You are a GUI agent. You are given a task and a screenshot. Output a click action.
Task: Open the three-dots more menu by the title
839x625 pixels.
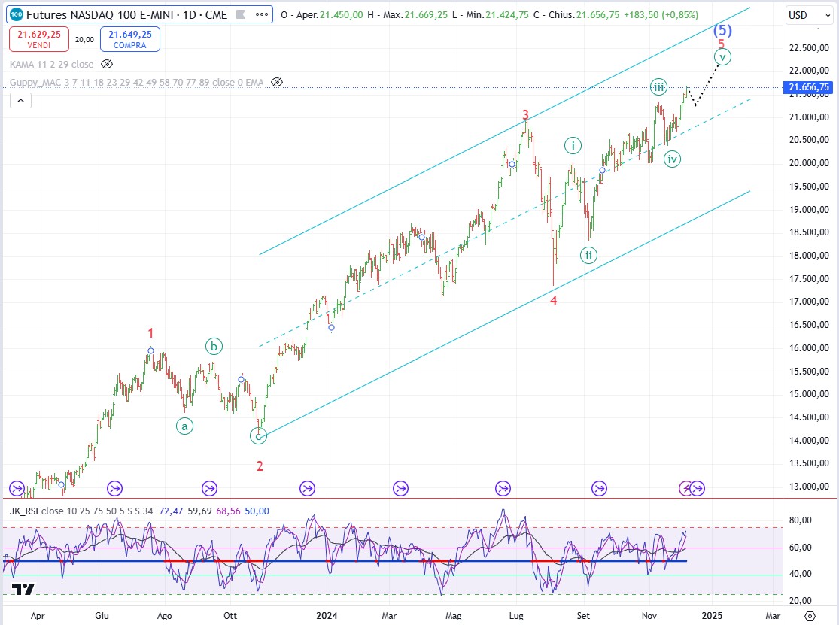[x=262, y=14]
